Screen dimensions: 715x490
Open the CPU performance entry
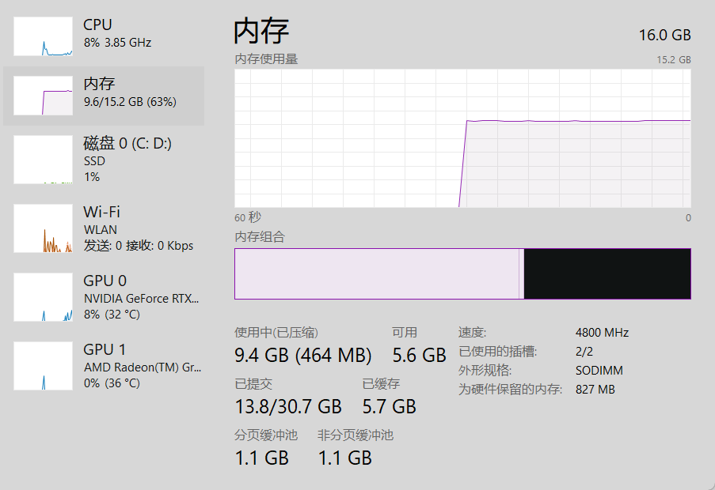(117, 33)
